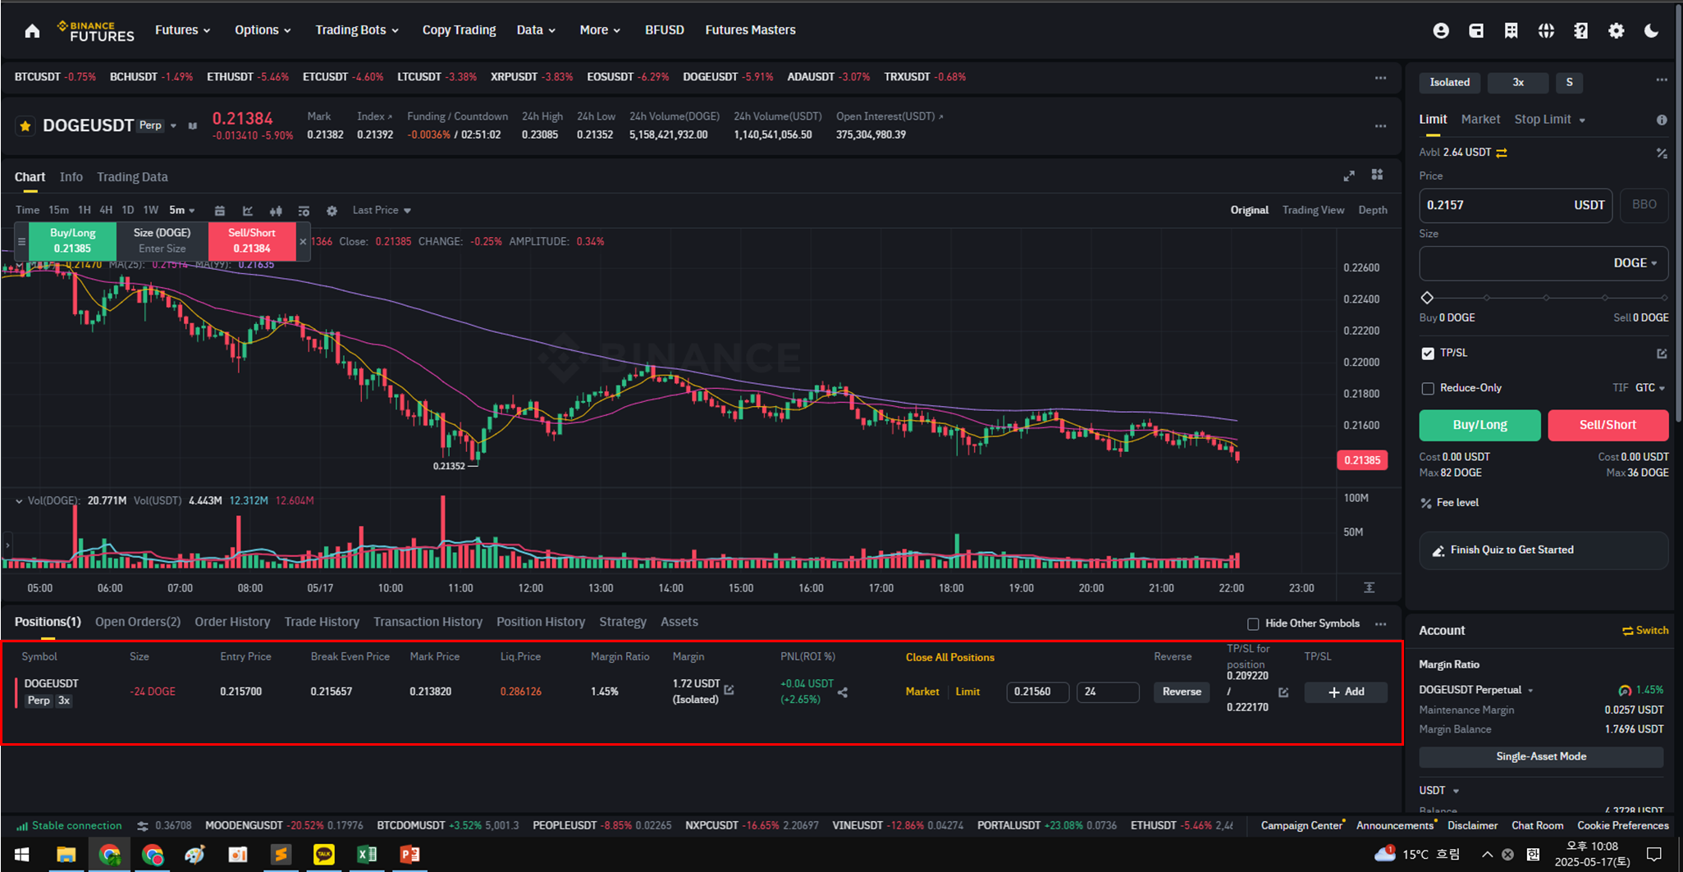Open advanced TP/SL edit icon in order panel
The width and height of the screenshot is (1683, 872).
tap(1662, 354)
